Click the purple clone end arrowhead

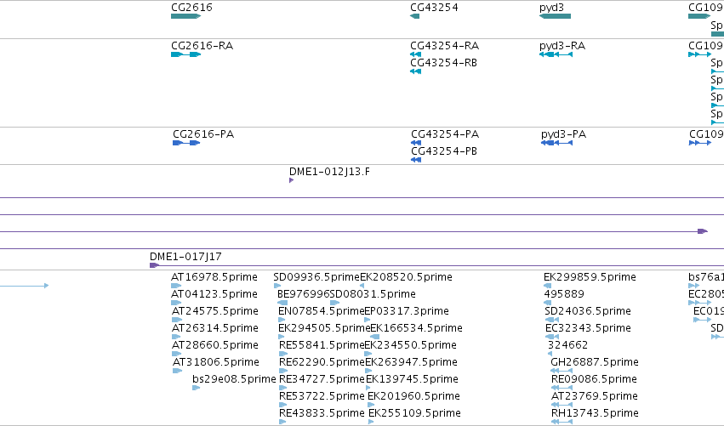click(x=703, y=231)
